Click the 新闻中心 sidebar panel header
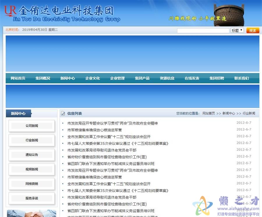Viewport: 262px width, 217px height. click(18, 113)
